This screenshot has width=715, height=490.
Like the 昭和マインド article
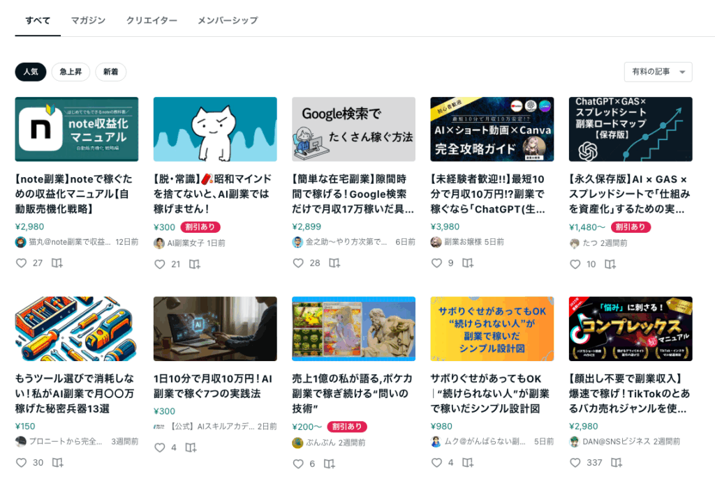(160, 264)
